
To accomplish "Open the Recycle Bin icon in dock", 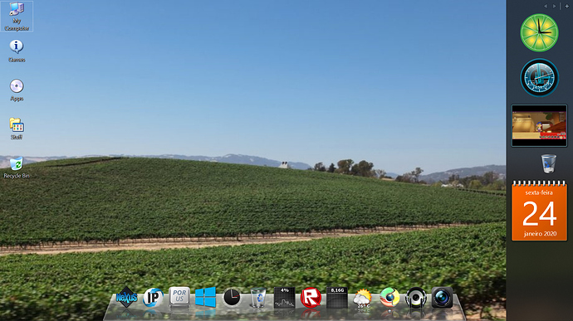I will (x=258, y=297).
